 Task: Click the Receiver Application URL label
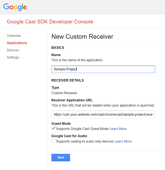(72, 100)
